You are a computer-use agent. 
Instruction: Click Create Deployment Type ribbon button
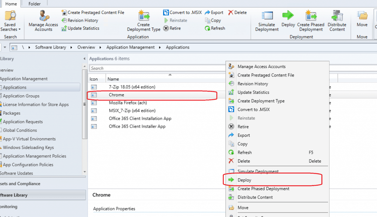144,21
